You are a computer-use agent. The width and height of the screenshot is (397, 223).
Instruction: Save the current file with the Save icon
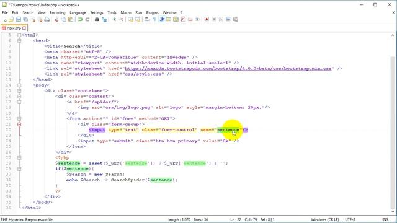pyautogui.click(x=18, y=19)
